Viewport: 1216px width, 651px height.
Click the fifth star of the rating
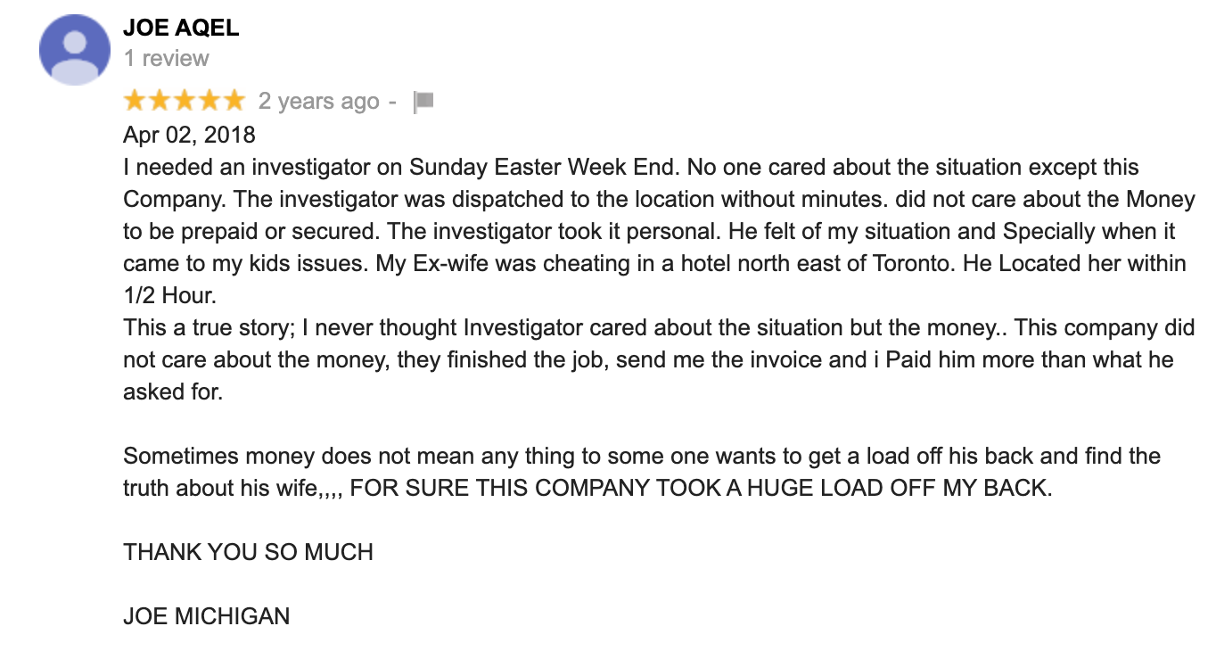[x=234, y=100]
